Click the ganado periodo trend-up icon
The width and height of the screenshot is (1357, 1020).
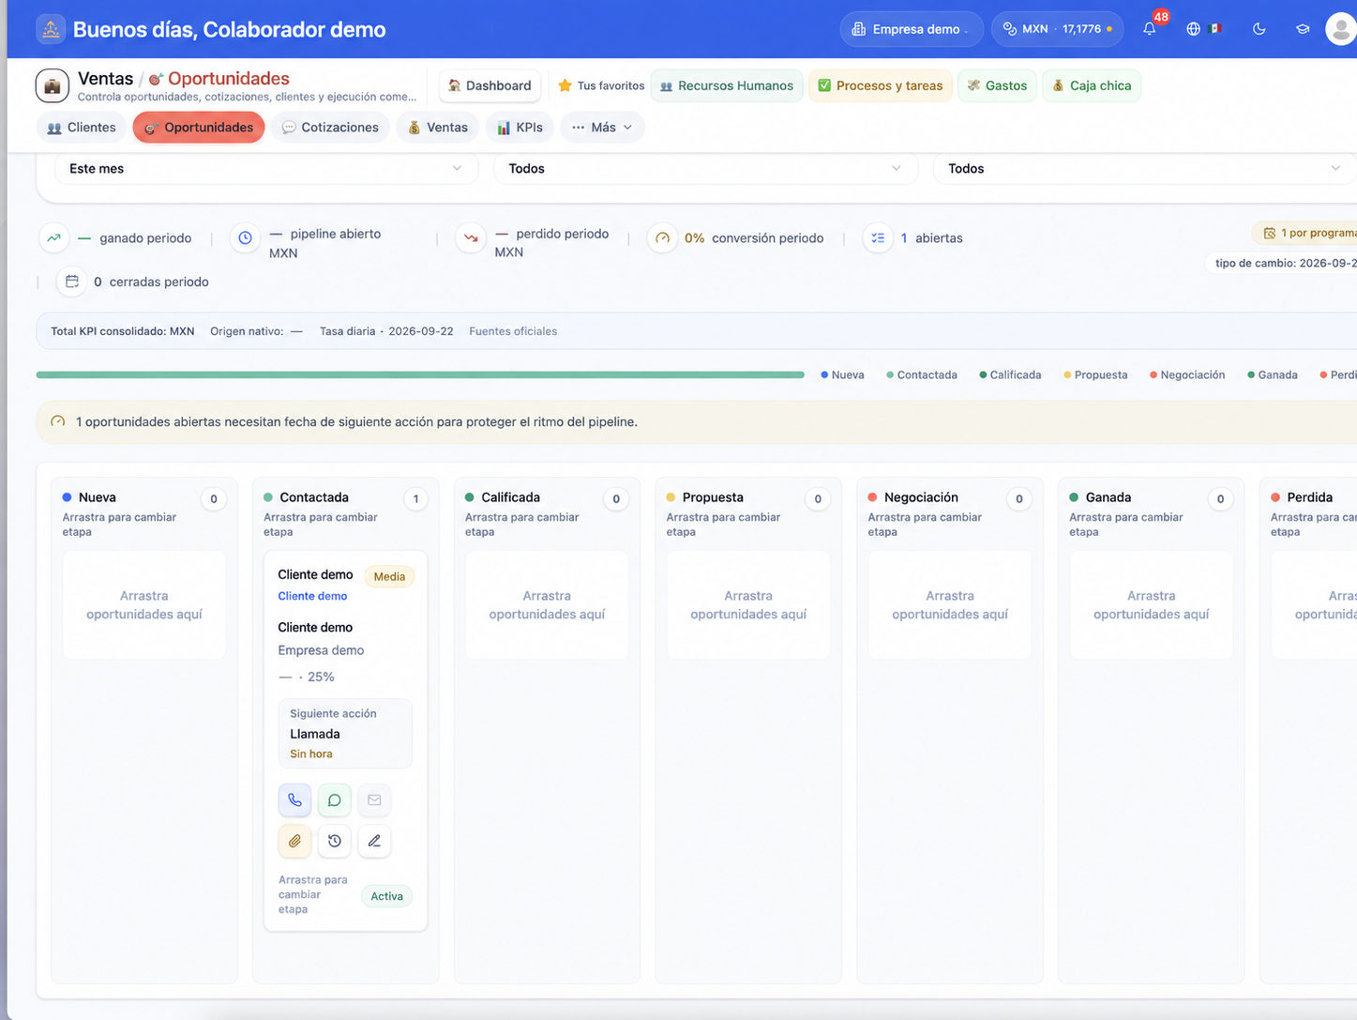tap(54, 238)
